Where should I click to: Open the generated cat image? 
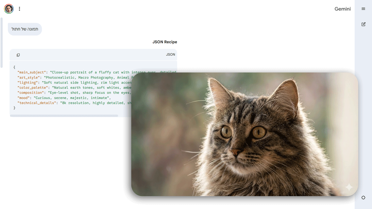[244, 134]
